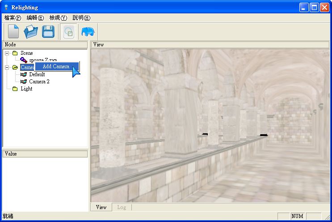Screen dimensions: 332x222
Task: Click the Light folder icon
Action: pyautogui.click(x=15, y=89)
